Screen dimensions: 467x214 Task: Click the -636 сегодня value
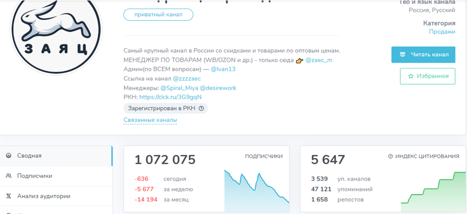(x=141, y=179)
